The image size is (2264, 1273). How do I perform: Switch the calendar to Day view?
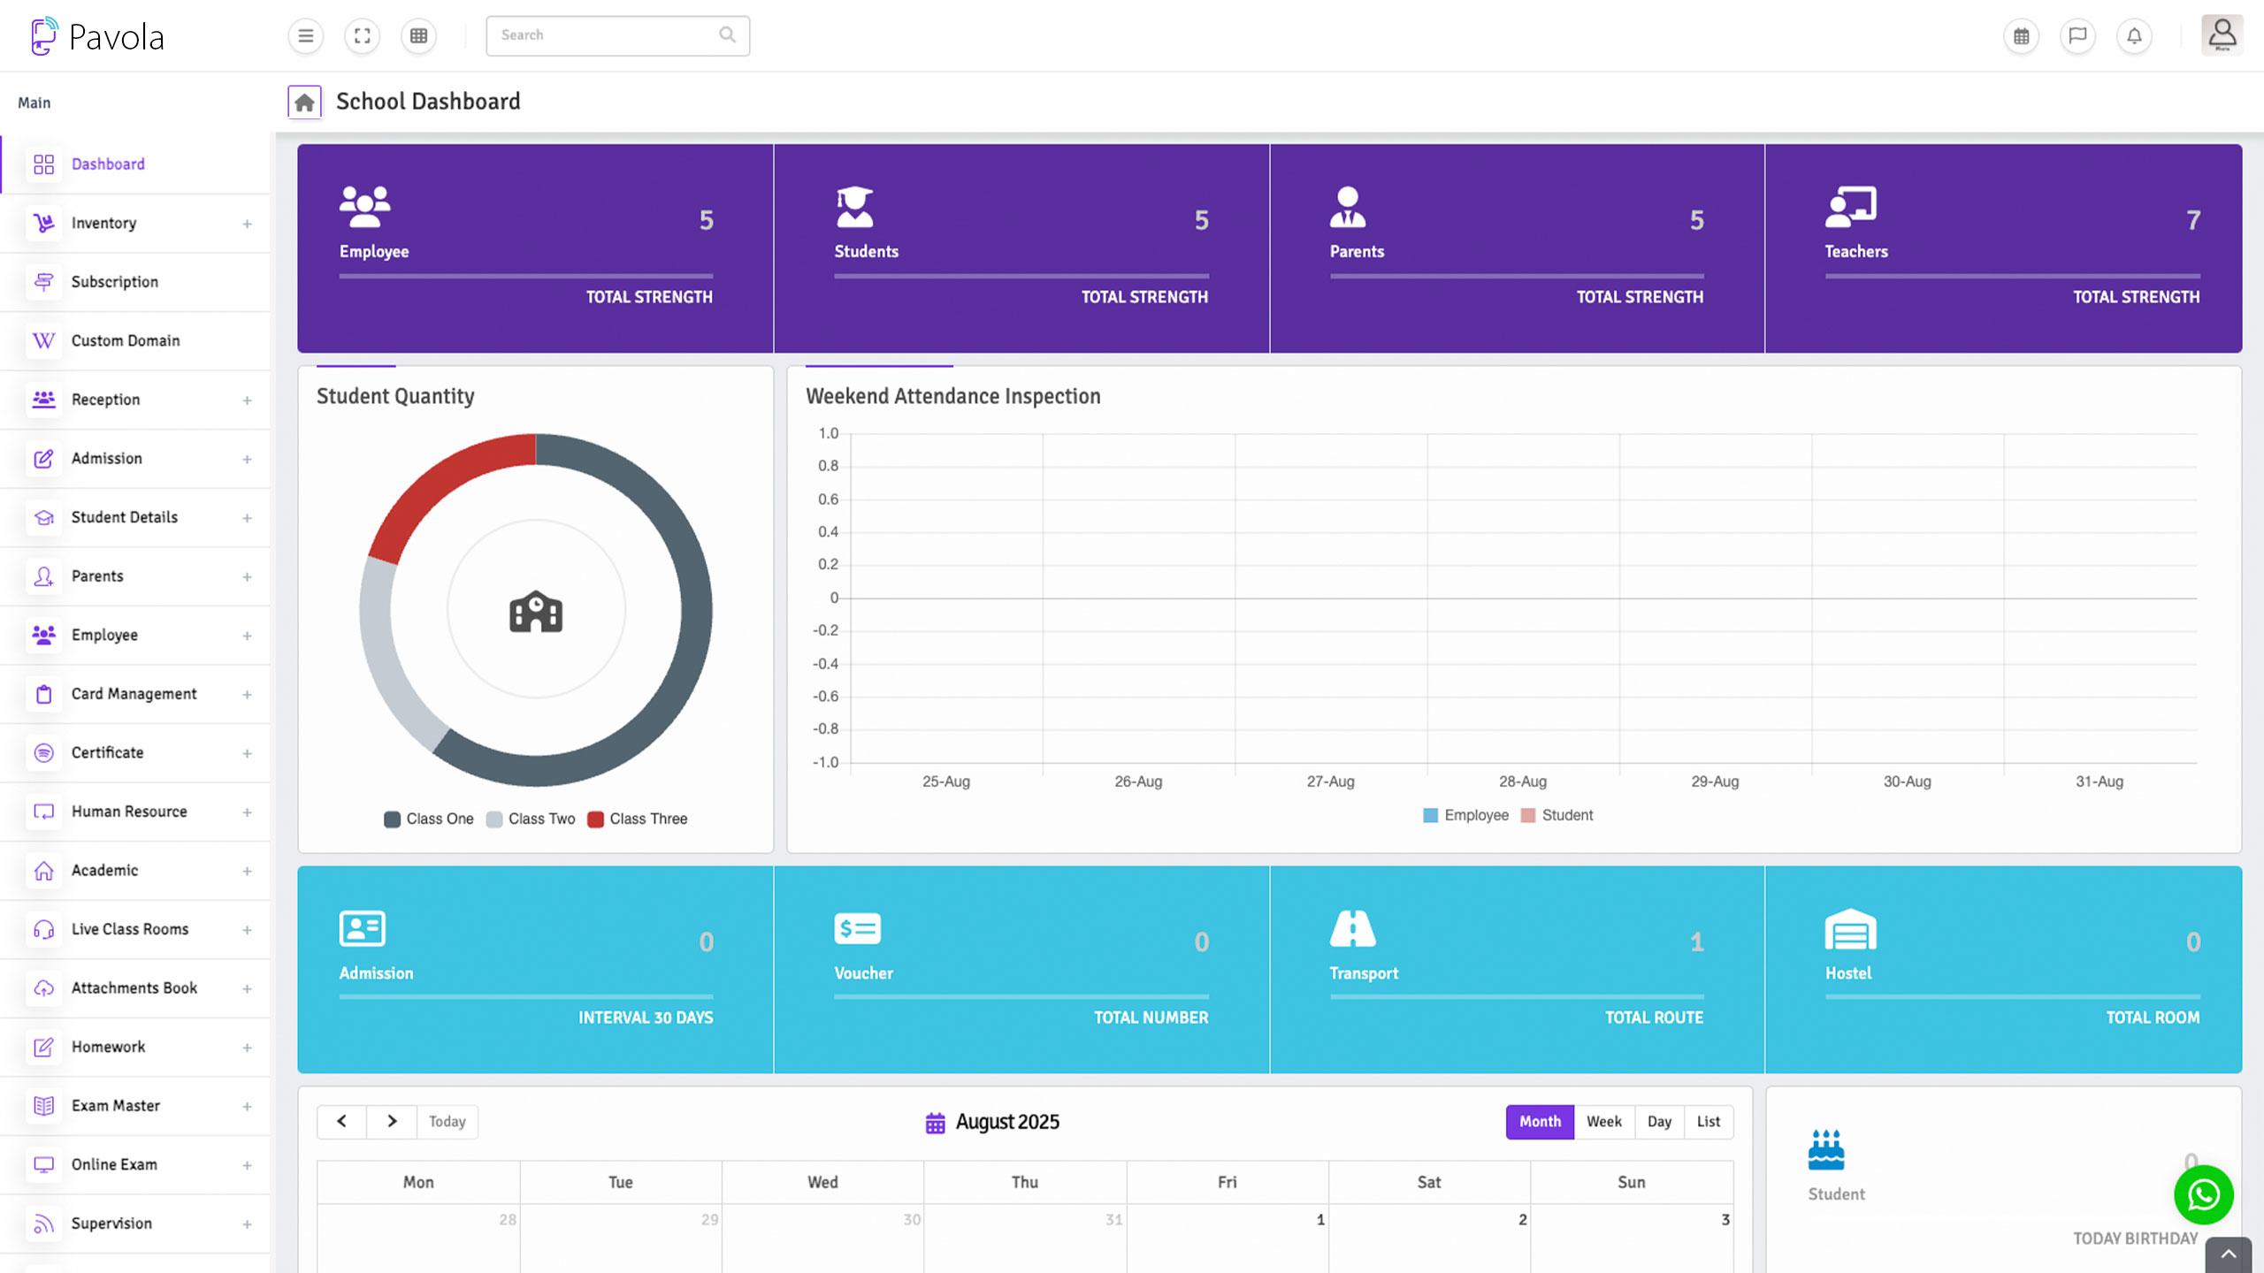[x=1659, y=1121]
